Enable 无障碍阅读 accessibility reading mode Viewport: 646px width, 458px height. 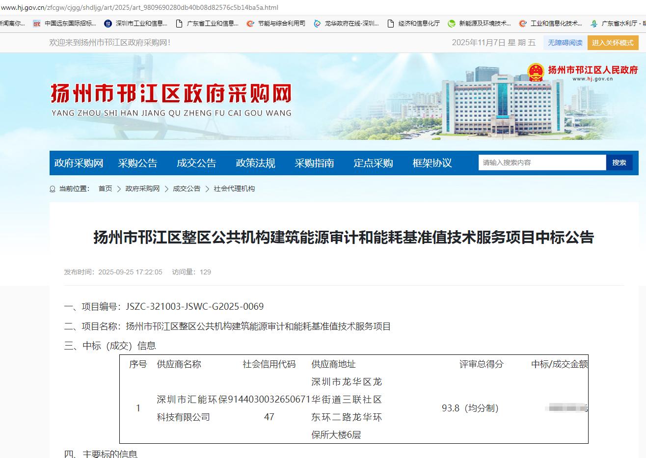[x=565, y=43]
